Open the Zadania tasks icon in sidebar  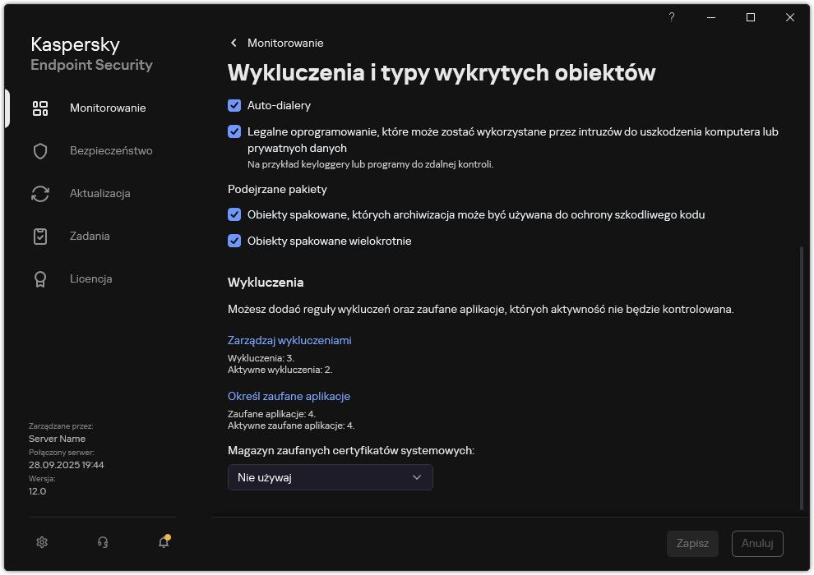coord(40,236)
